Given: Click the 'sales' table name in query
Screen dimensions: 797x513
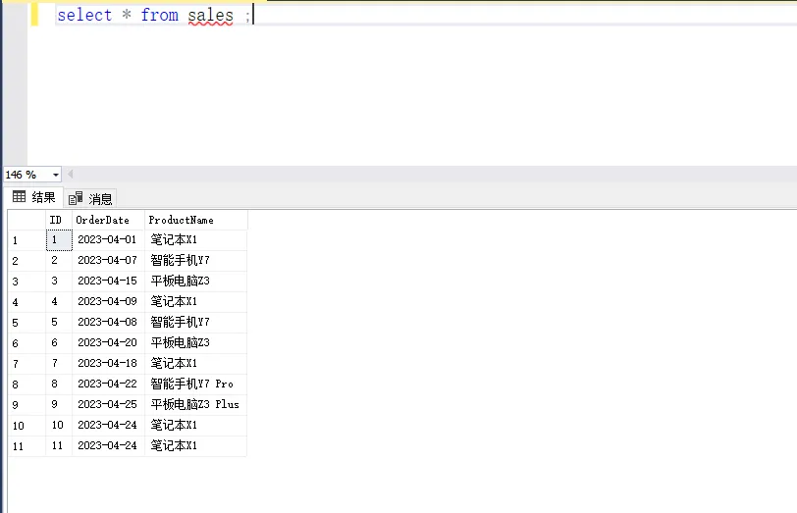Looking at the screenshot, I should 210,16.
